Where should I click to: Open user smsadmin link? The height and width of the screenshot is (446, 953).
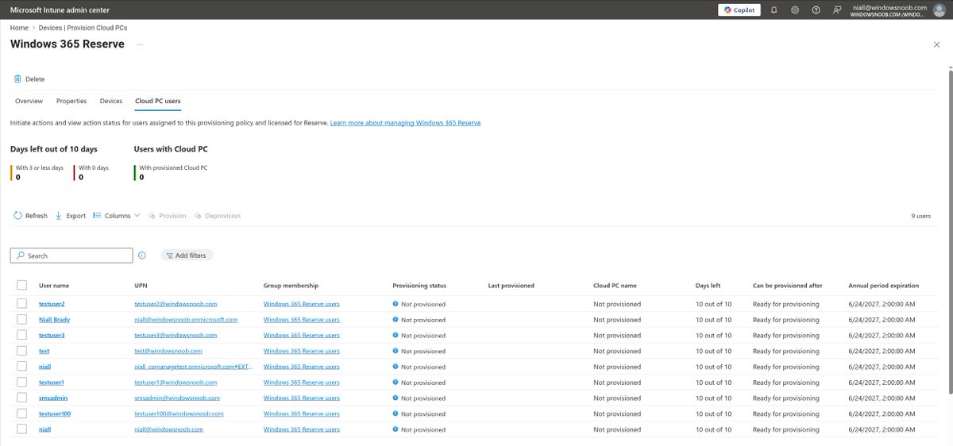click(52, 398)
